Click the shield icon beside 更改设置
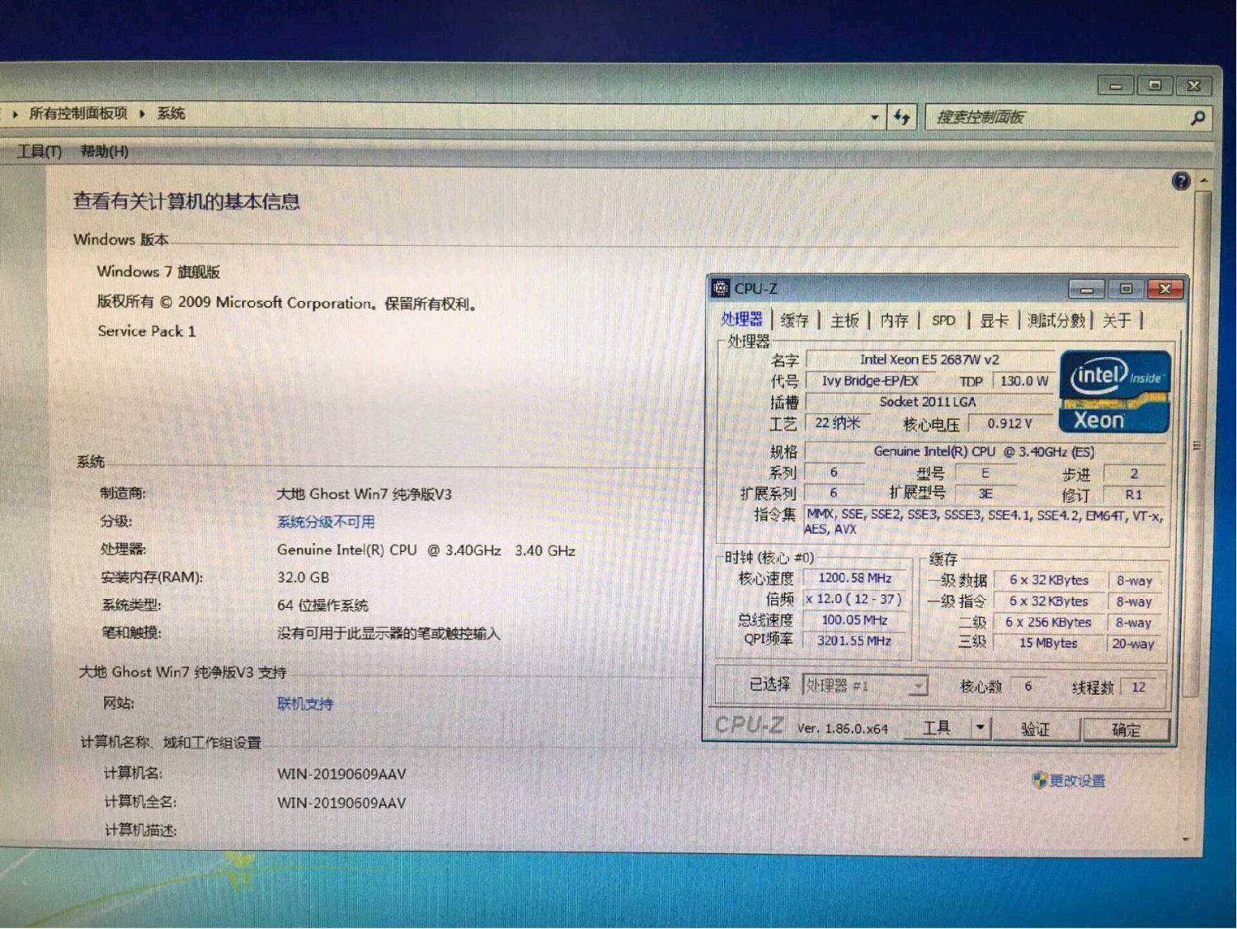 (1040, 780)
